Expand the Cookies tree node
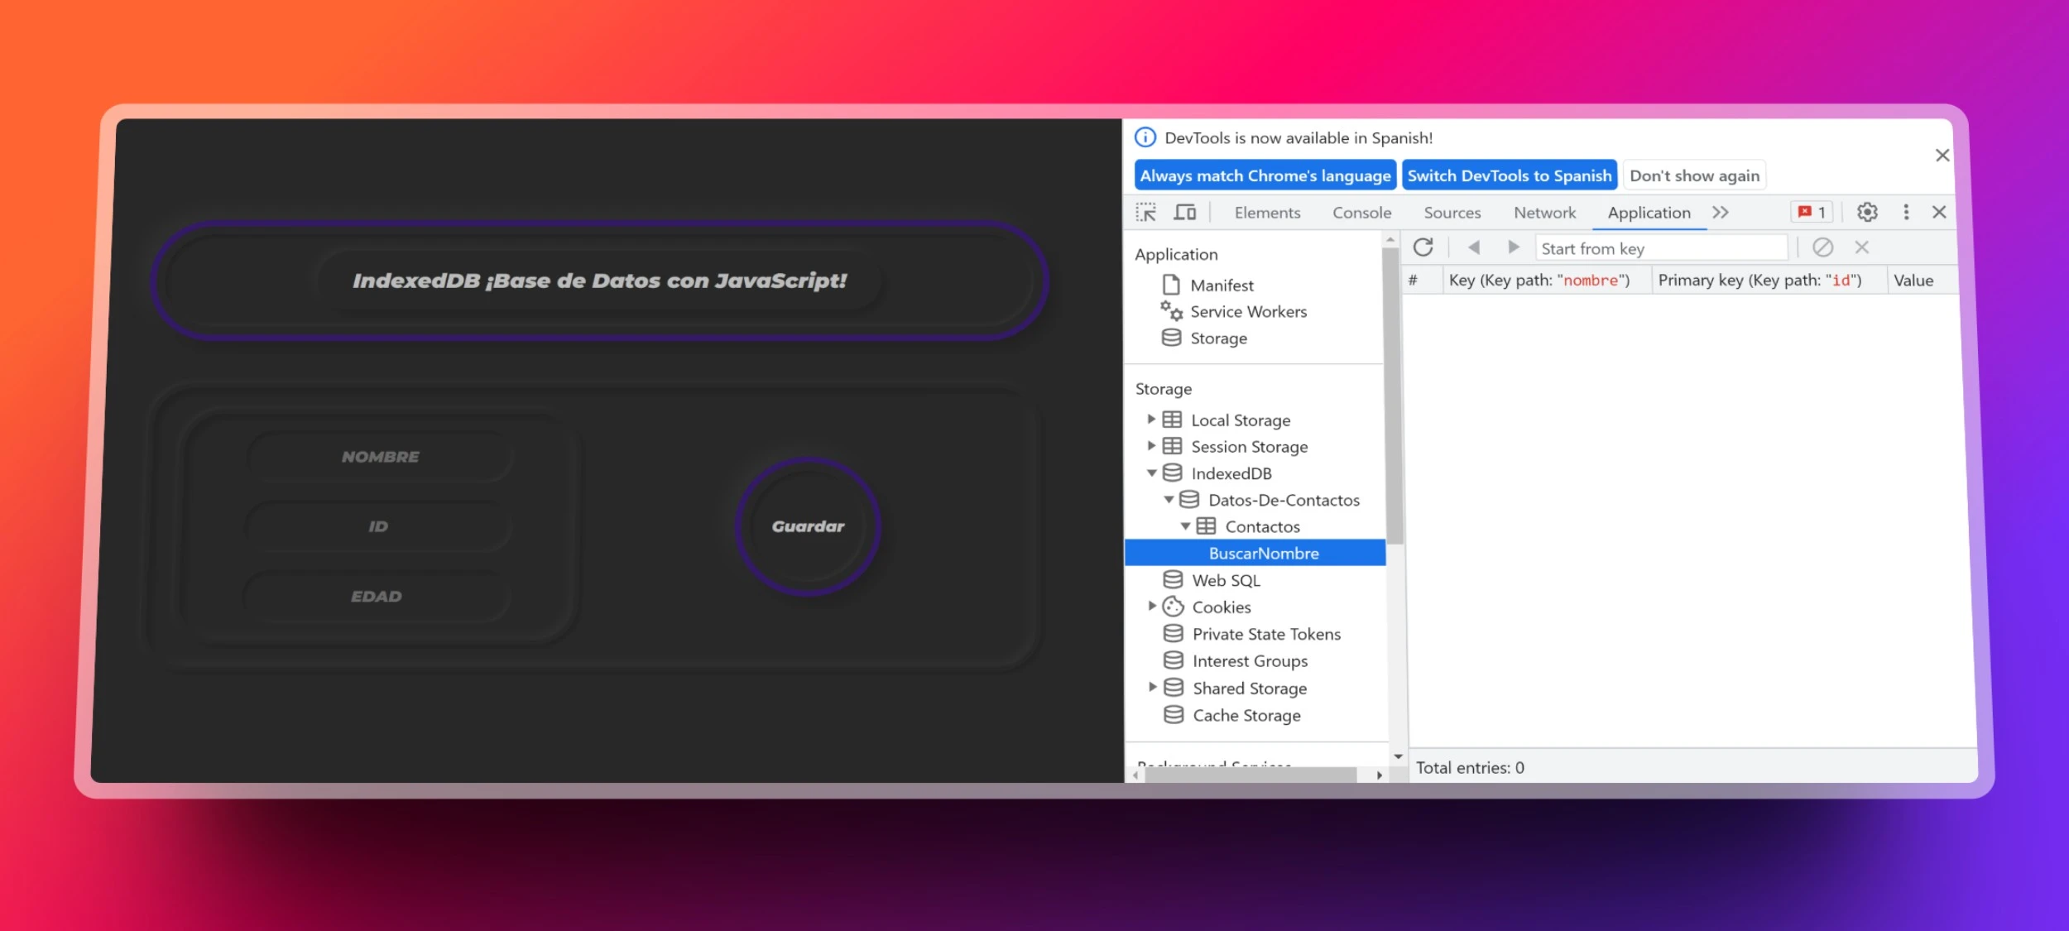Viewport: 2069px width, 931px height. pyautogui.click(x=1151, y=607)
